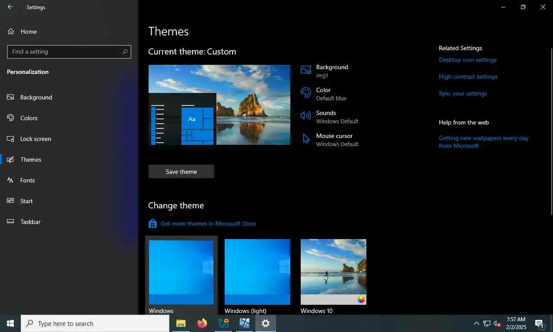Viewport: 553px width, 332px height.
Task: Open File Explorer from the taskbar
Action: 181,323
